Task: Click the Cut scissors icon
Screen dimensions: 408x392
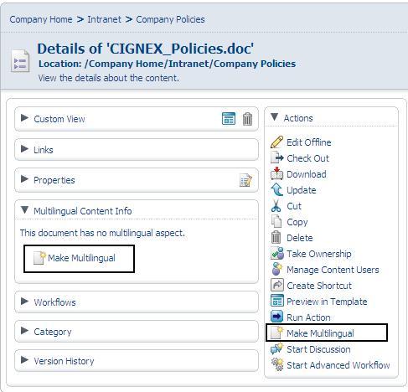Action: [x=276, y=206]
